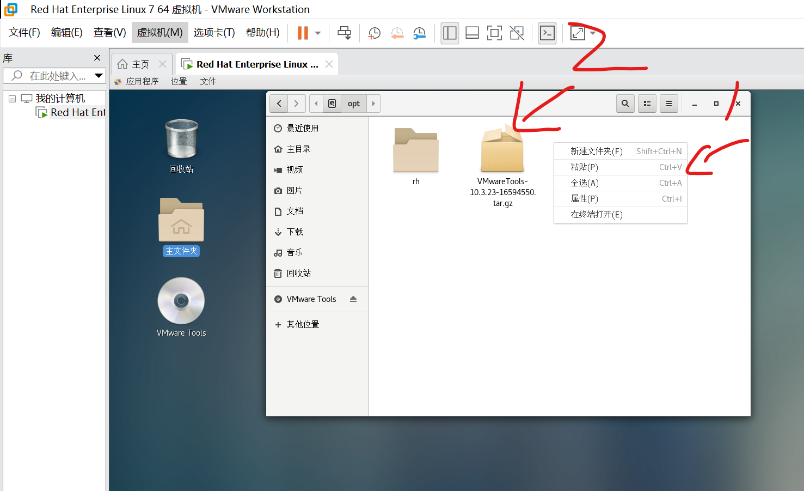Send Ctrl+Alt+Del to the guest OS
The image size is (804, 491).
[x=344, y=33]
